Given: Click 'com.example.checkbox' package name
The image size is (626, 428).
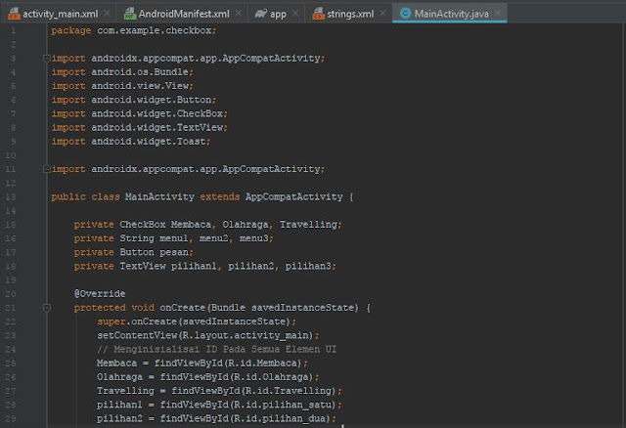Looking at the screenshot, I should tap(155, 30).
